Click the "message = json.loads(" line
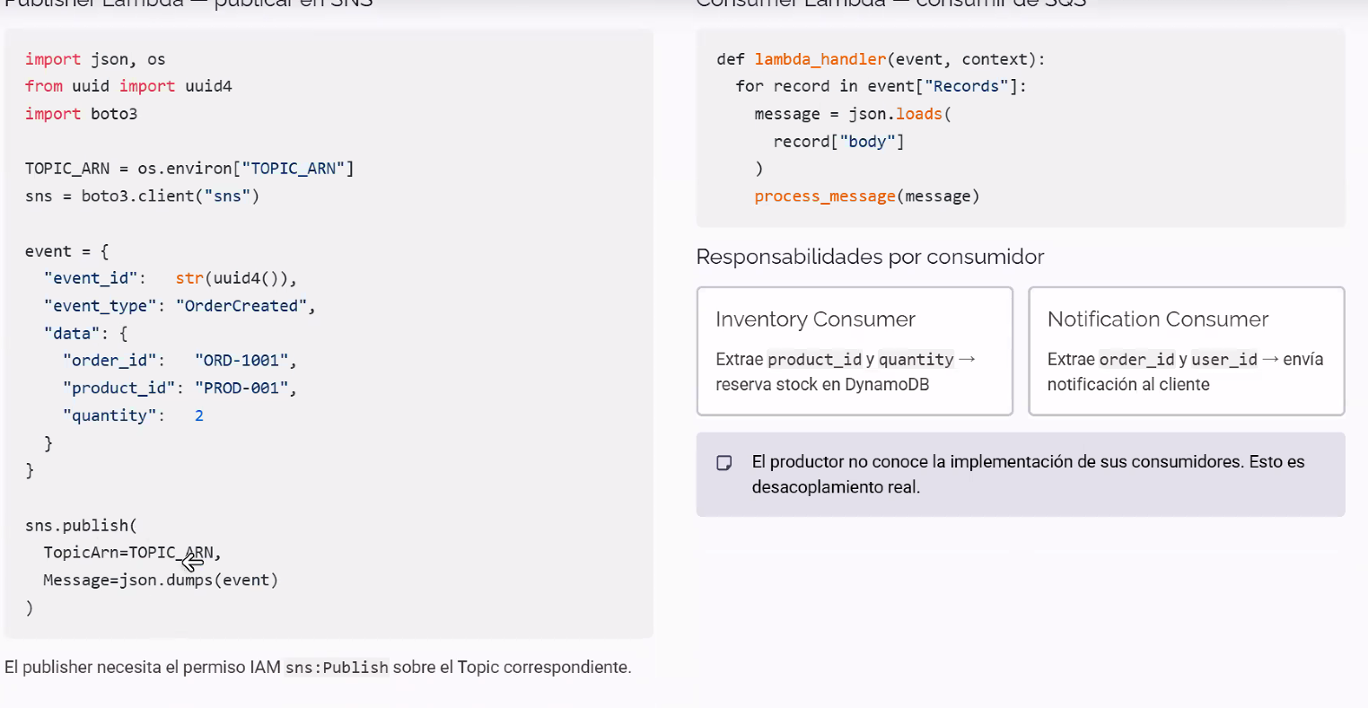1368x708 pixels. pyautogui.click(x=853, y=114)
